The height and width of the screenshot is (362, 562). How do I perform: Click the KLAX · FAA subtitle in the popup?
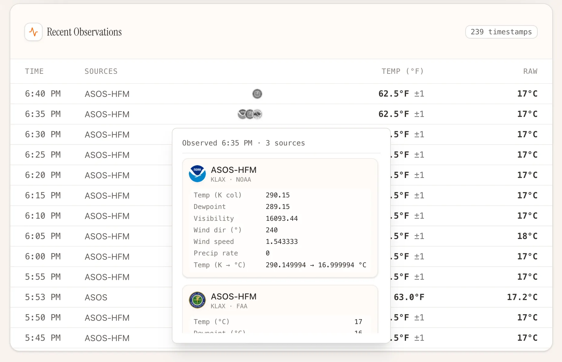(x=229, y=306)
